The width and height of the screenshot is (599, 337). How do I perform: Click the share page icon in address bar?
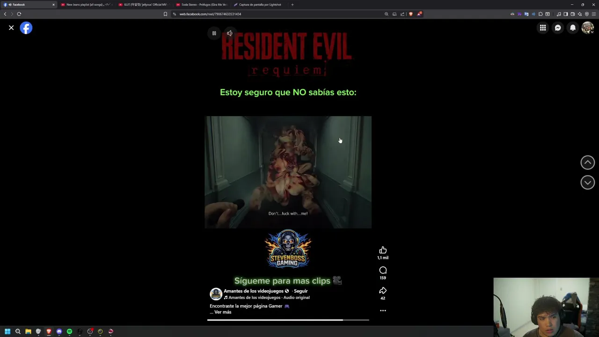point(402,14)
